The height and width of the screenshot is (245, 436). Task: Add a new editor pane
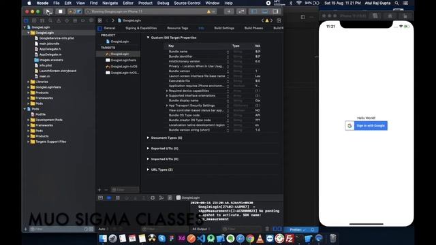(x=279, y=20)
